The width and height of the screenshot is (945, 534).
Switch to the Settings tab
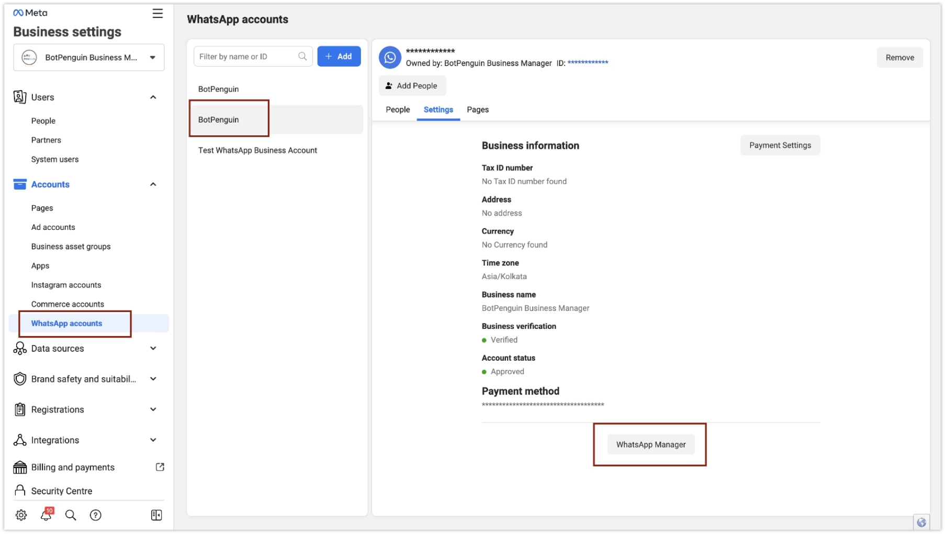click(438, 109)
